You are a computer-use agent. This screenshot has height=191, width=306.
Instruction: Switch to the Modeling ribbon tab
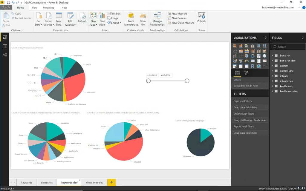[48, 7]
